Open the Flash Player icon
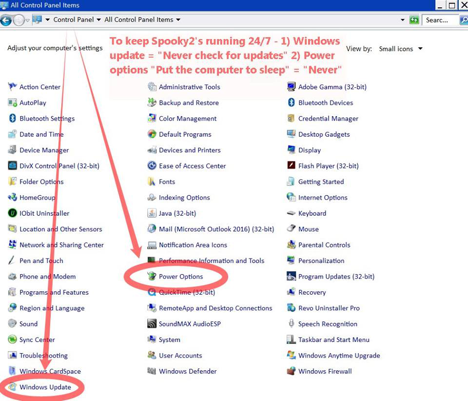Image resolution: width=468 pixels, height=401 pixels. (292, 165)
